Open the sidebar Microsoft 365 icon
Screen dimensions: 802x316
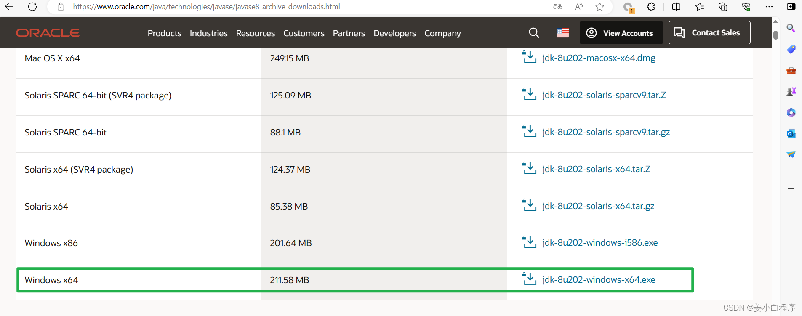click(791, 112)
